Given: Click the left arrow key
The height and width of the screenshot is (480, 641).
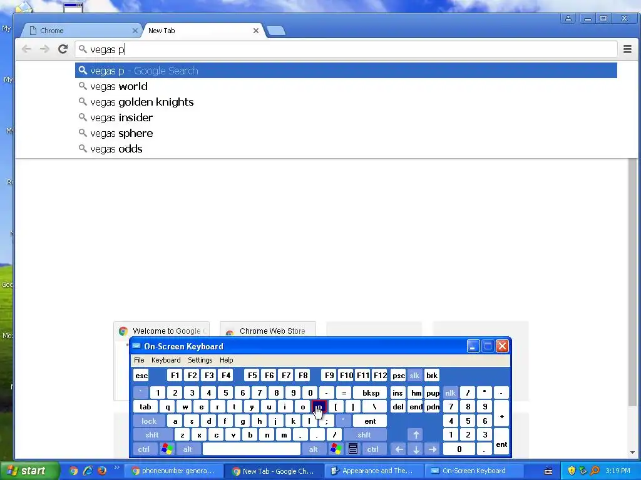Looking at the screenshot, I should [x=399, y=449].
